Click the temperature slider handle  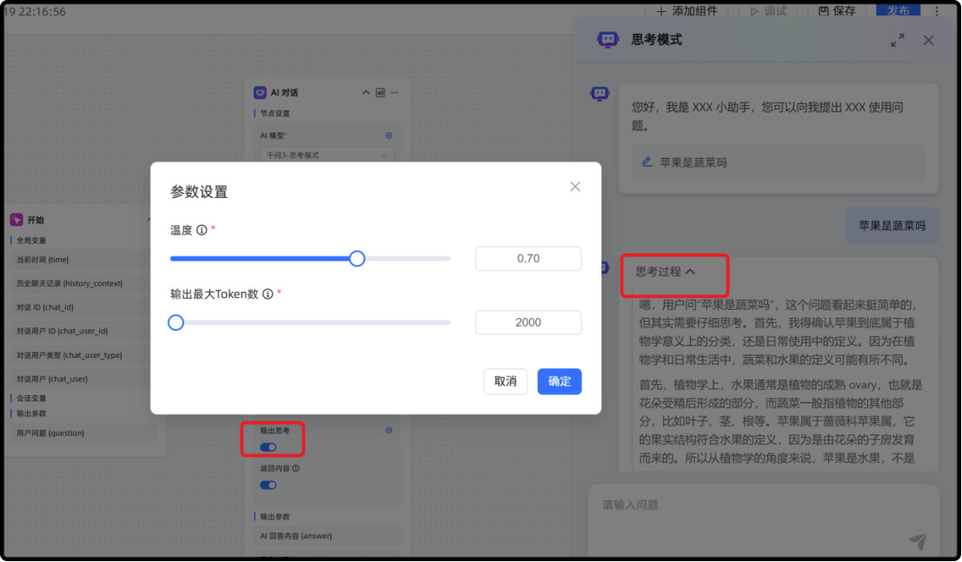click(x=357, y=258)
